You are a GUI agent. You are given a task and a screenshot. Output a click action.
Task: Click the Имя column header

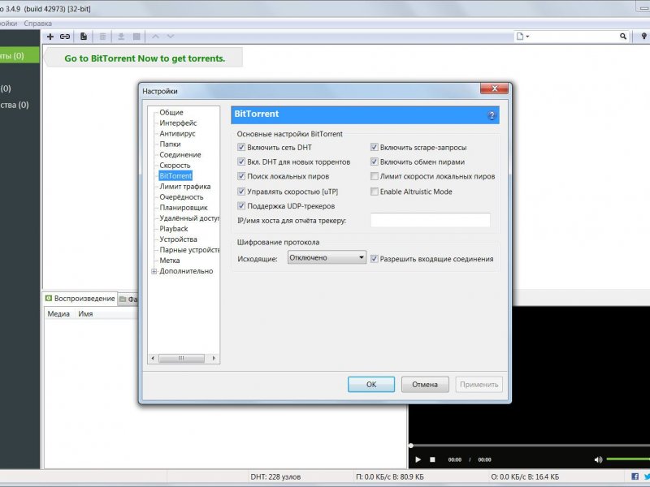(85, 314)
